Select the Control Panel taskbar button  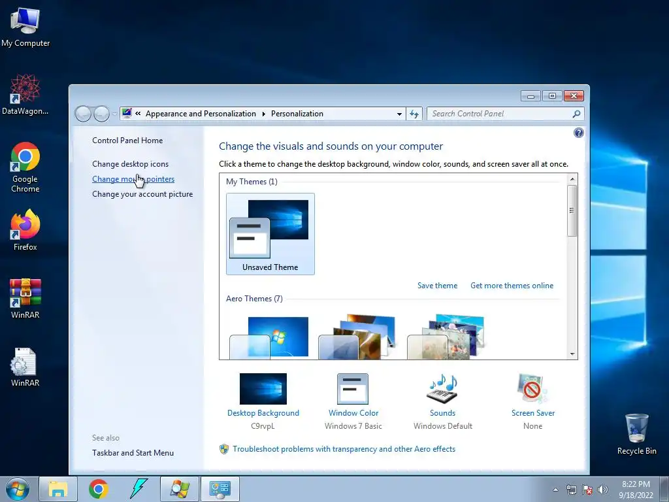point(220,489)
